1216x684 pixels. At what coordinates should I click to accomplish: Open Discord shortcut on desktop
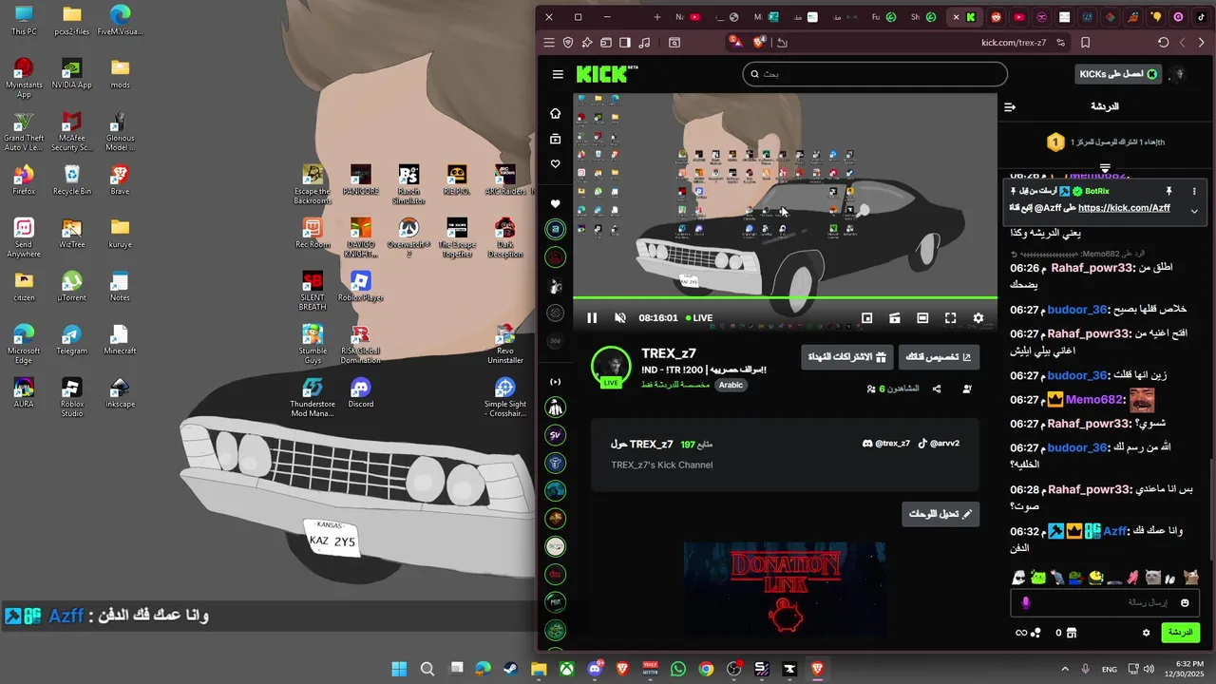pos(360,392)
